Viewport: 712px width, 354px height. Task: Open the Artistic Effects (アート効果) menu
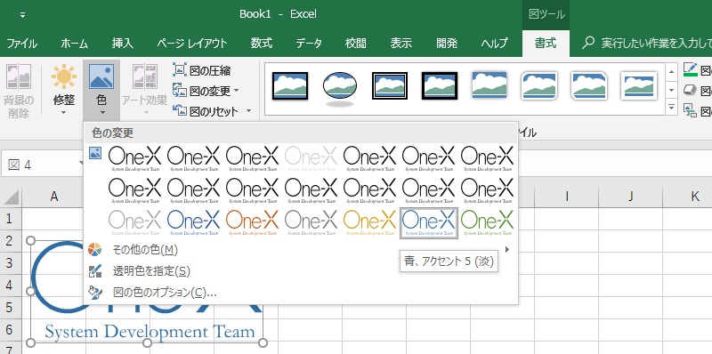144,91
